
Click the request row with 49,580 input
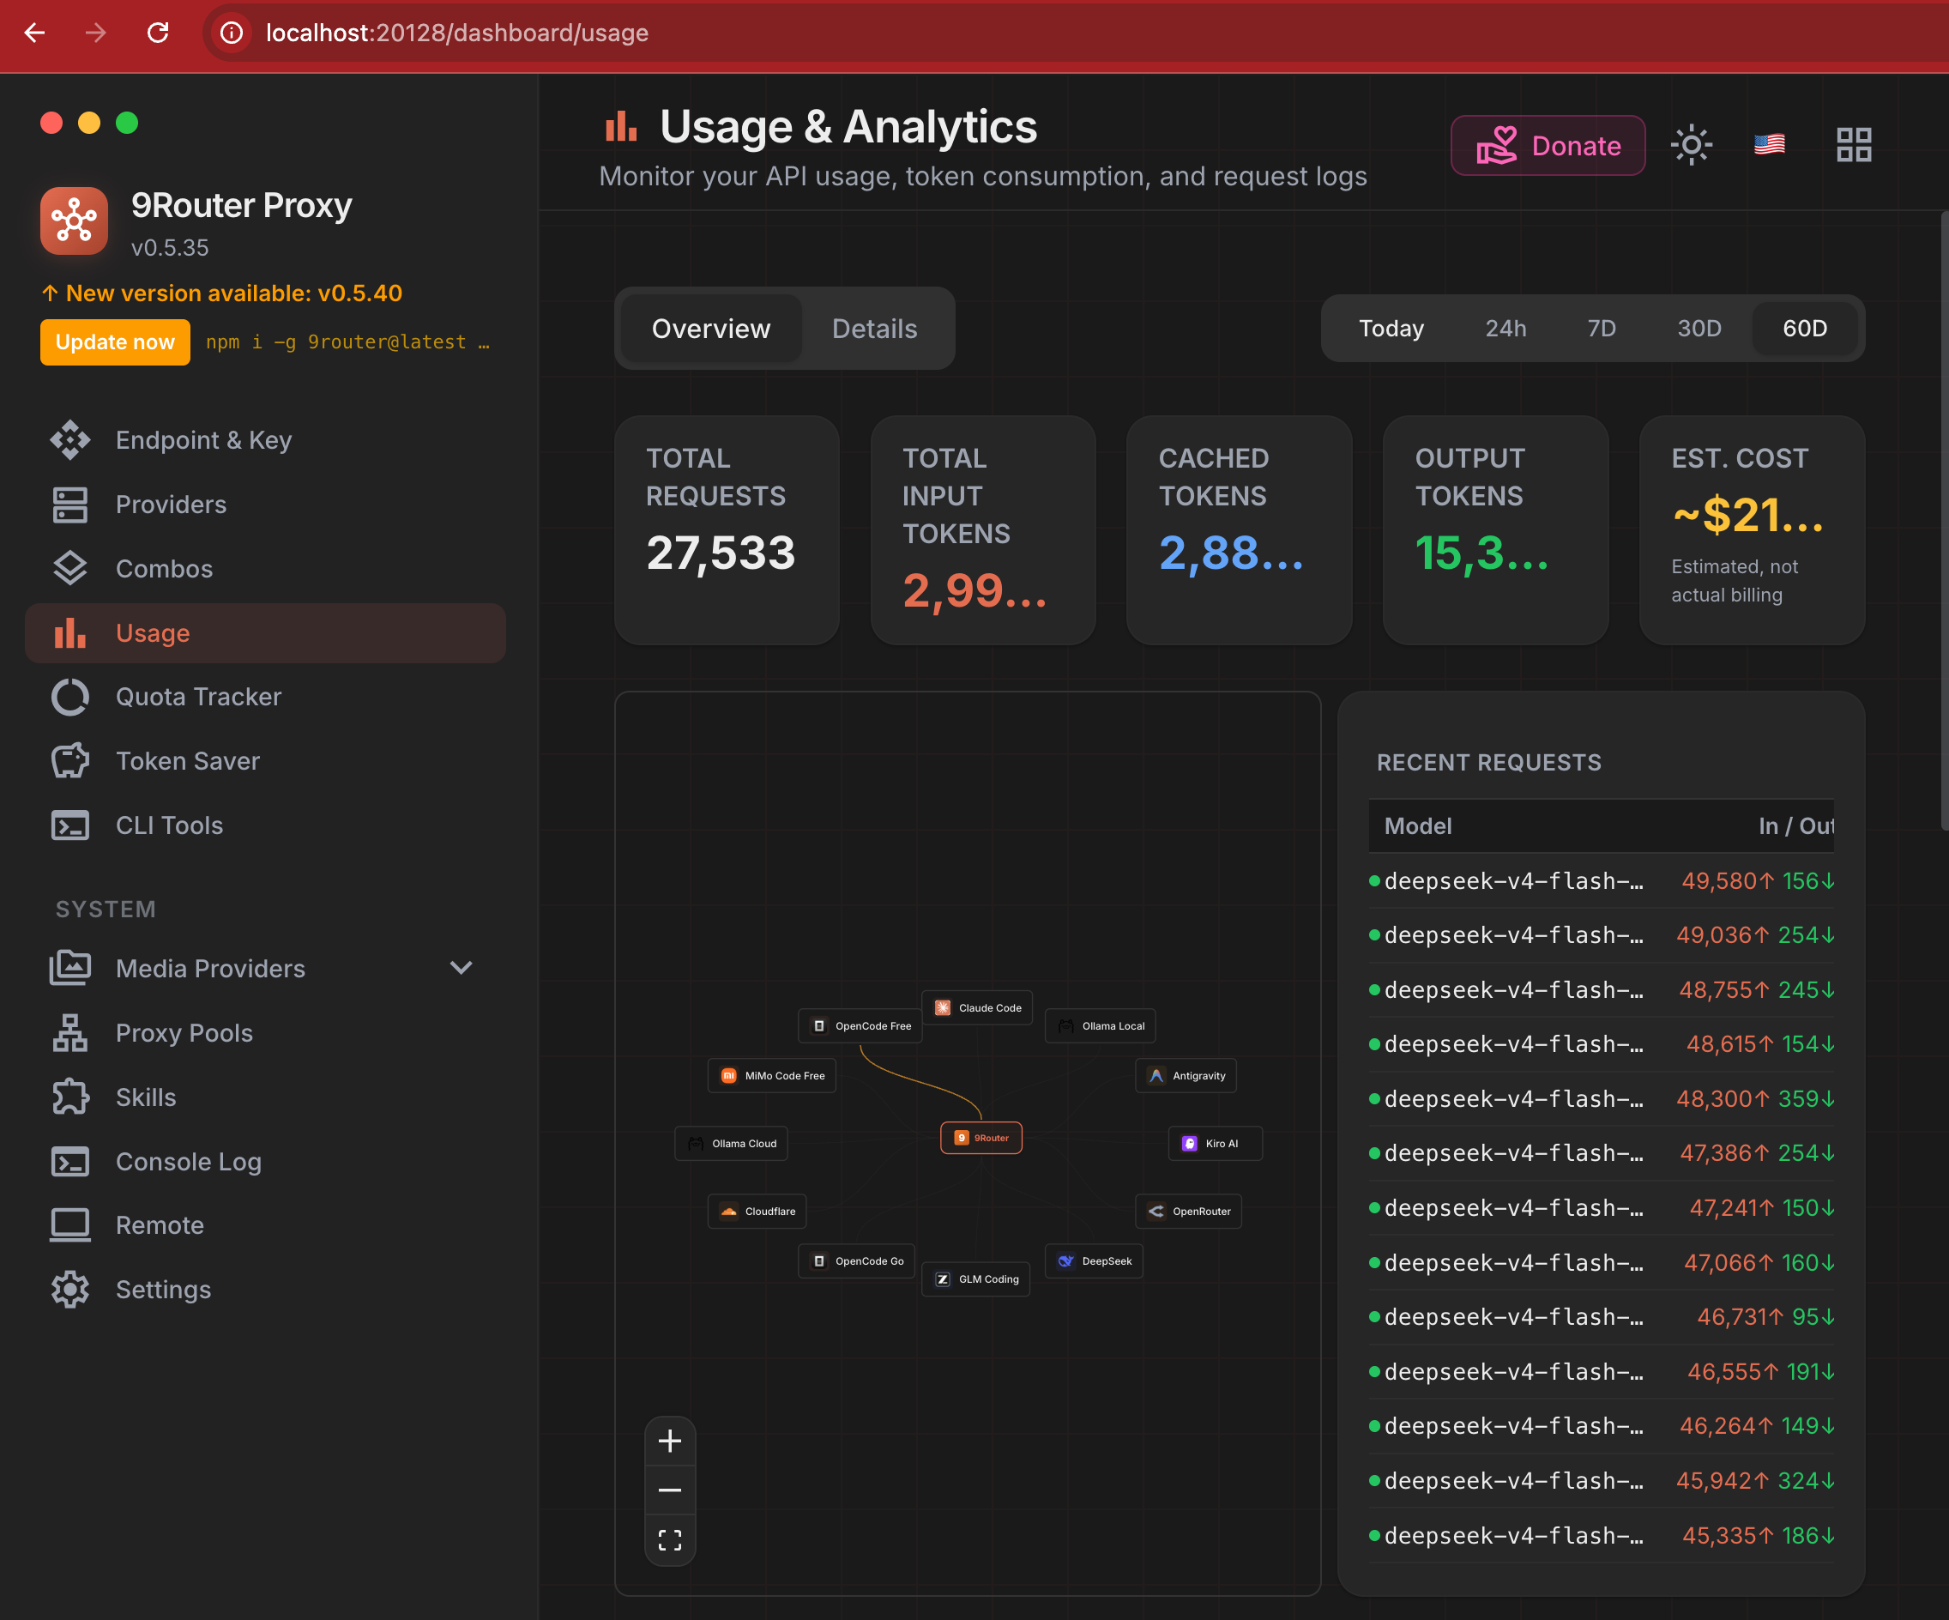1602,880
